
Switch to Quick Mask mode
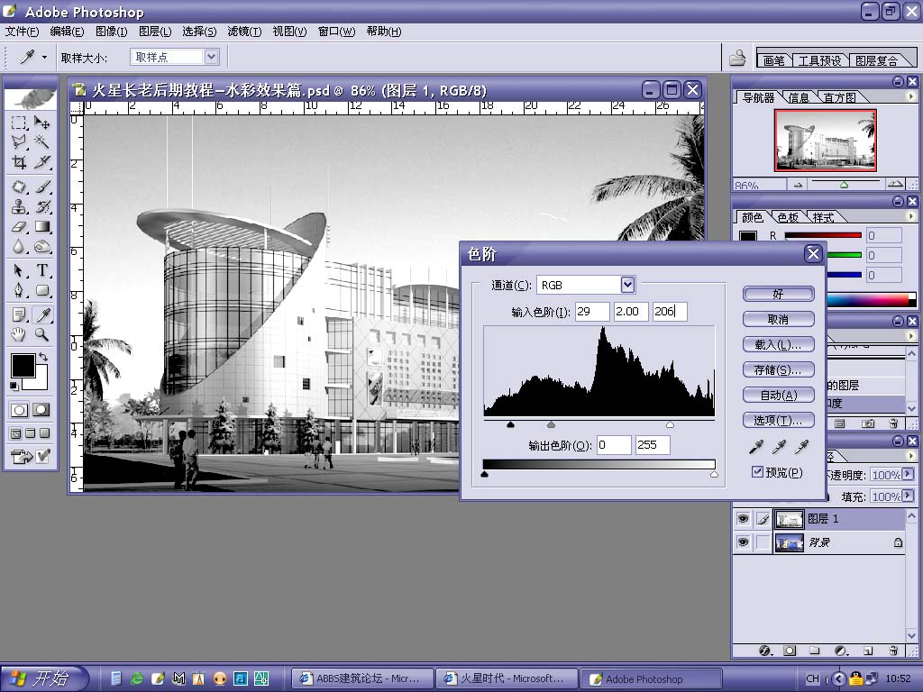click(x=41, y=410)
